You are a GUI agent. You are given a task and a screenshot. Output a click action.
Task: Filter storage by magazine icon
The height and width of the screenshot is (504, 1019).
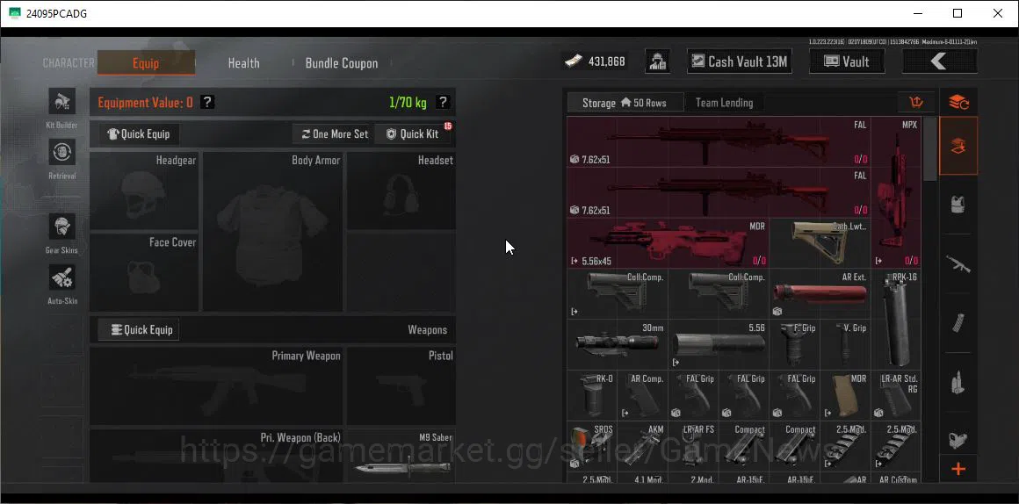958,323
